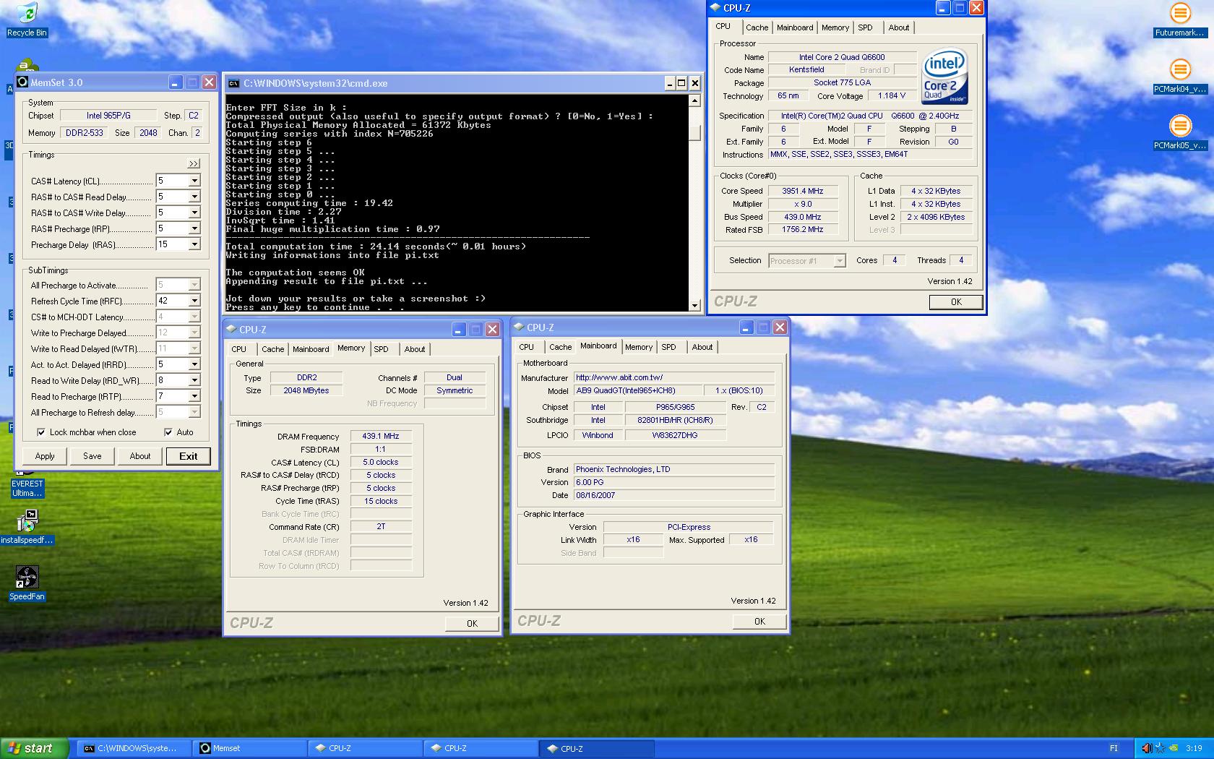Click the Core Speed value 3951.4 MHz
The height and width of the screenshot is (759, 1214).
pos(803,191)
